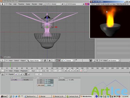This screenshot has height=98, width=130.
Task: Open the Global orientation dropdown
Action: pos(70,60)
